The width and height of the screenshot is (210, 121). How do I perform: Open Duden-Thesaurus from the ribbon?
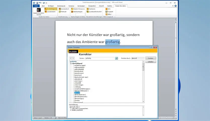coord(78,9)
